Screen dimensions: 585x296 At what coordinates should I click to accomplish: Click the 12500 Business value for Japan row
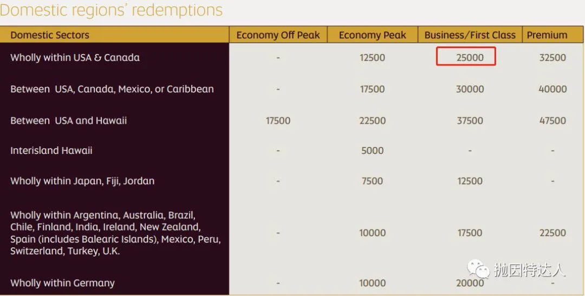470,181
